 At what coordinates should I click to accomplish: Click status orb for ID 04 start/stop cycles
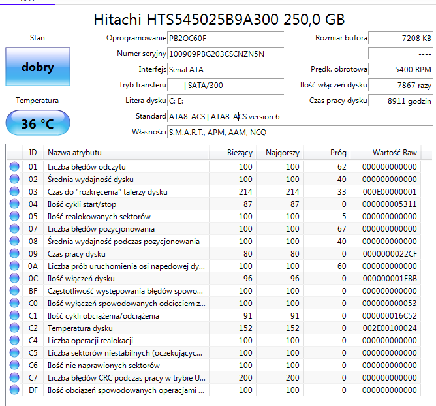coord(14,204)
